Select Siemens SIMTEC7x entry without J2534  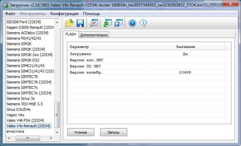pyautogui.click(x=22, y=87)
